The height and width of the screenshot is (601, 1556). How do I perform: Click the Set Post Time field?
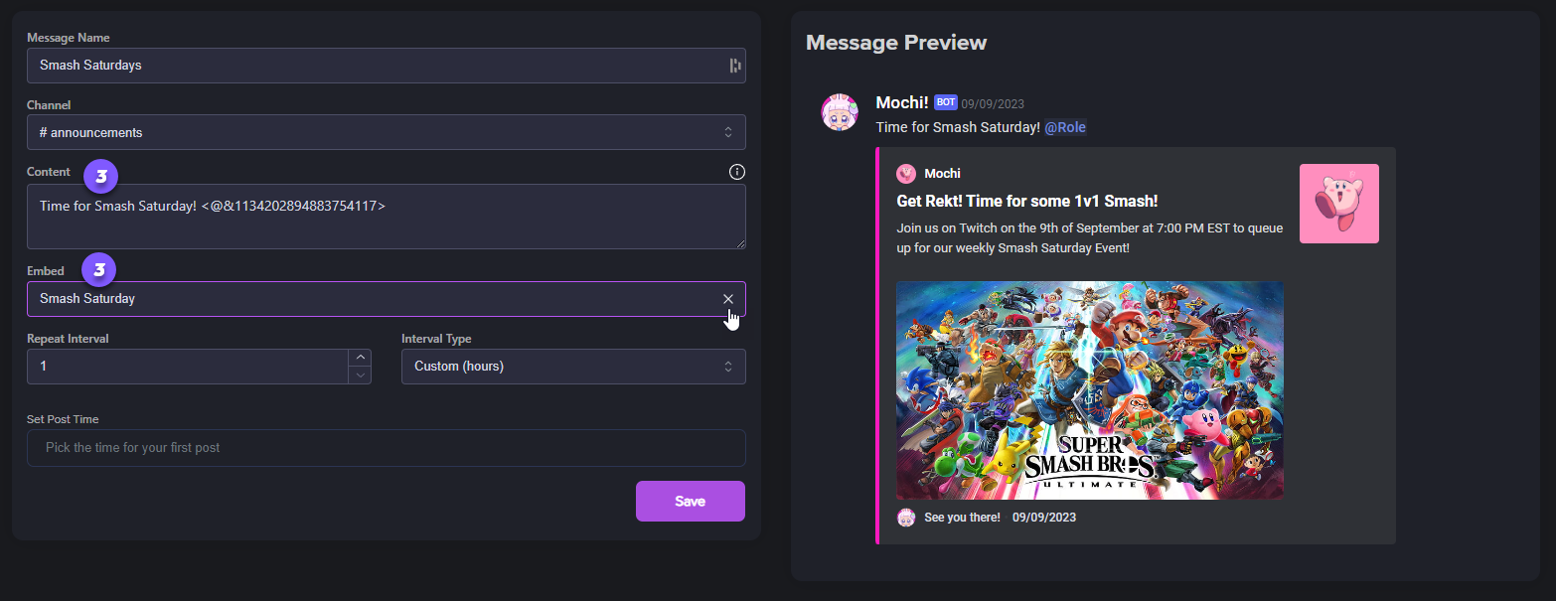click(386, 448)
